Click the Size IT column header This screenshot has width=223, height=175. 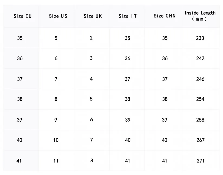pos(127,16)
